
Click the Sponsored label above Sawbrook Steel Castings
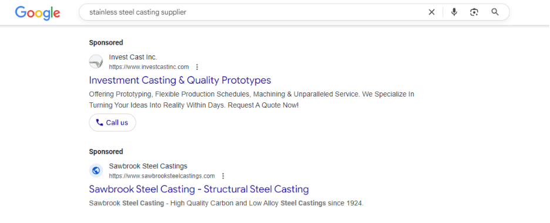(106, 152)
